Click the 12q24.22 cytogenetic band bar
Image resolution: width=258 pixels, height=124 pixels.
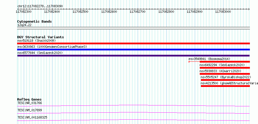point(133,28)
